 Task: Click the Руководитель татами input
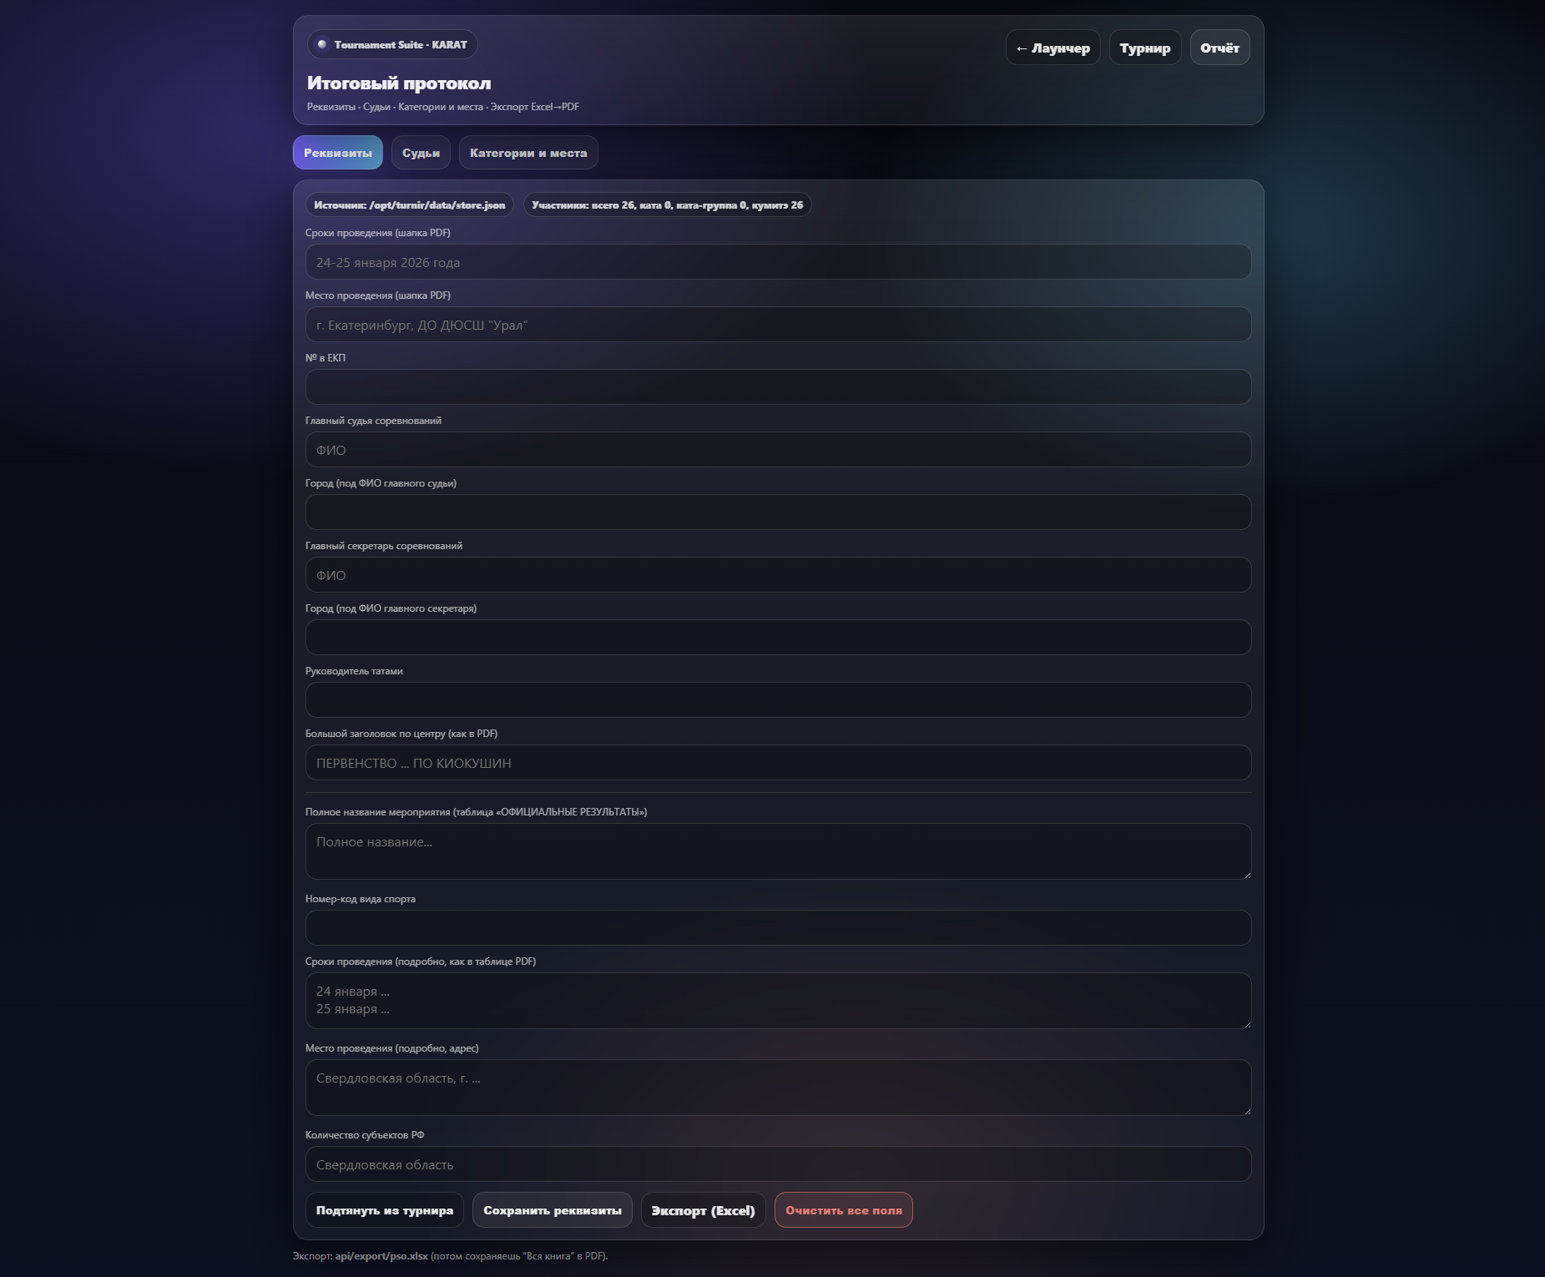point(778,700)
